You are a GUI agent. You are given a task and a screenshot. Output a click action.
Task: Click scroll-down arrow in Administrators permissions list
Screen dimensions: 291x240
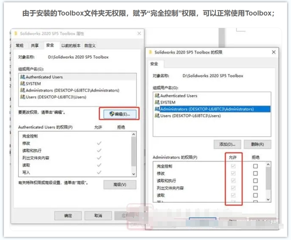coord(267,199)
